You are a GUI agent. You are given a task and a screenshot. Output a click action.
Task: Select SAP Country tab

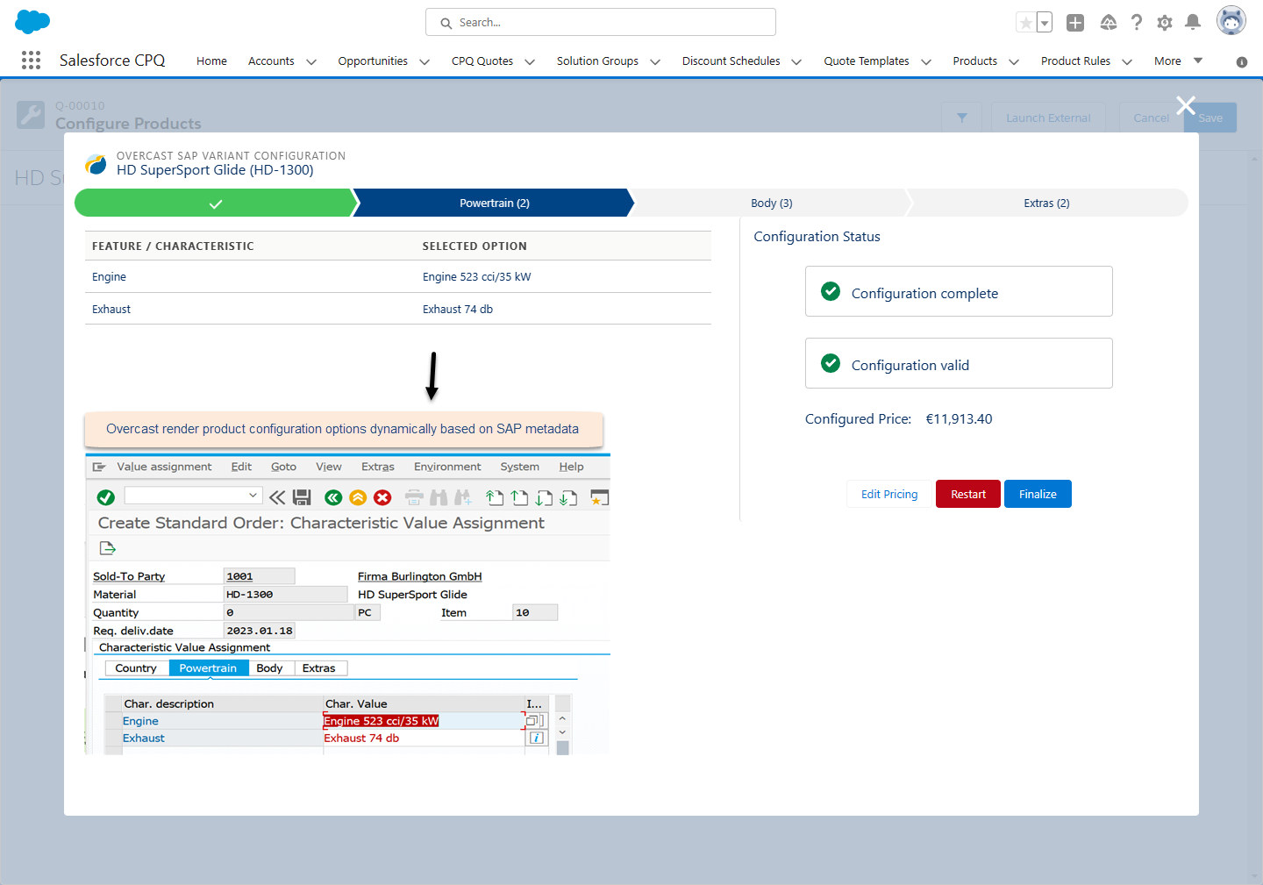(x=136, y=668)
